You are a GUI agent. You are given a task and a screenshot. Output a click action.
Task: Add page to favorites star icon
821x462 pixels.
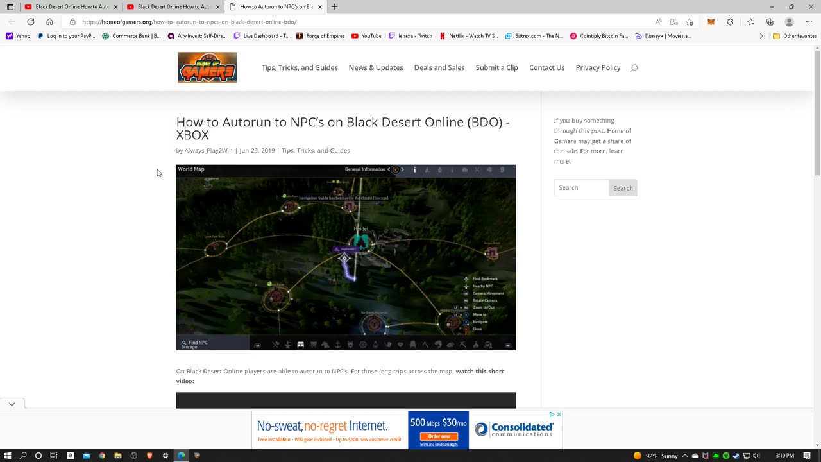690,22
